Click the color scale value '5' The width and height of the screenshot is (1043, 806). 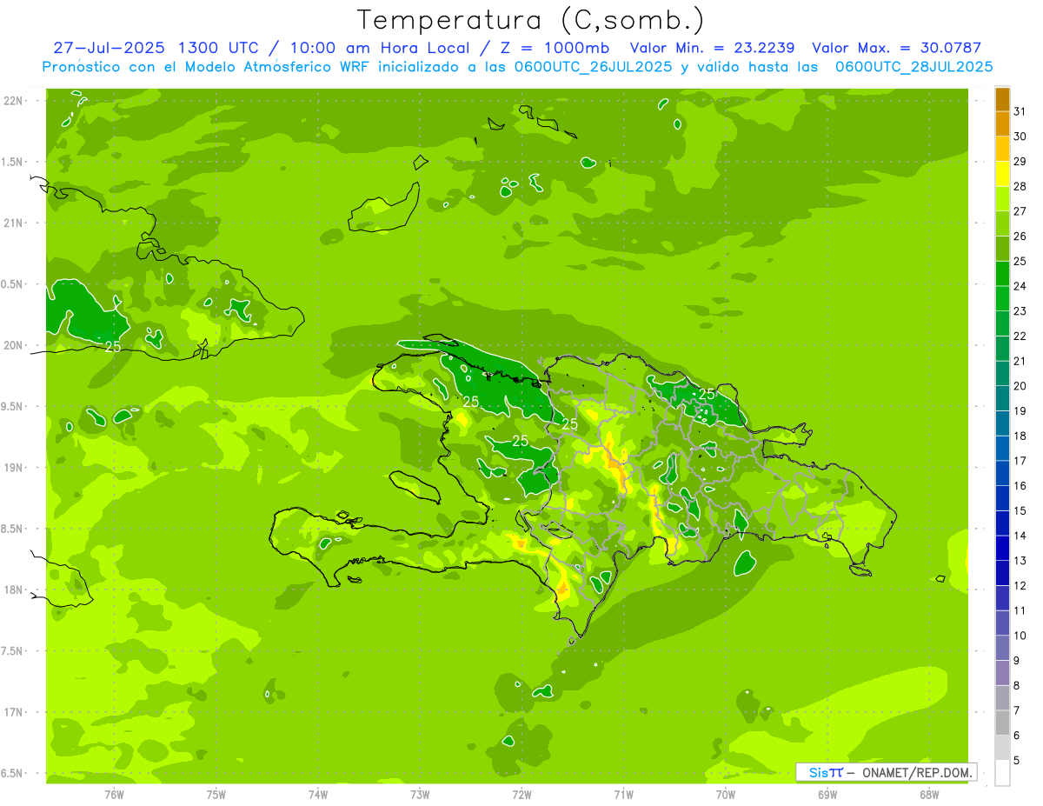coord(1016,760)
